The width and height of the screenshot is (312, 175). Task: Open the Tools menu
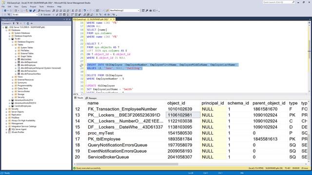[41, 6]
